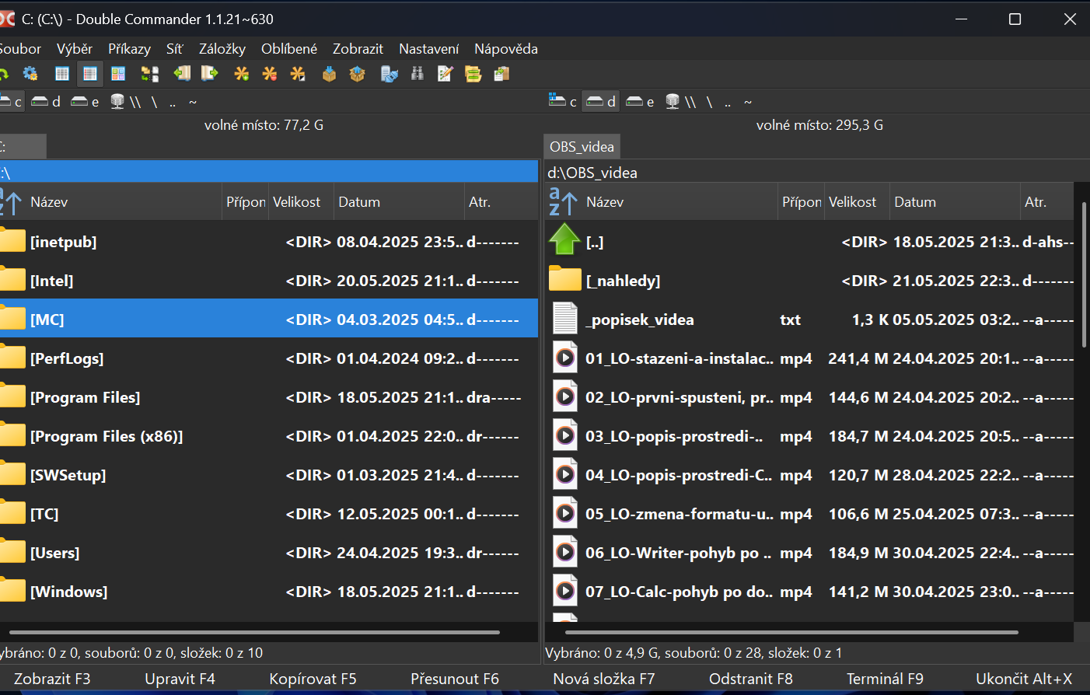Click Přesunout F6 button
The image size is (1090, 695).
(455, 679)
